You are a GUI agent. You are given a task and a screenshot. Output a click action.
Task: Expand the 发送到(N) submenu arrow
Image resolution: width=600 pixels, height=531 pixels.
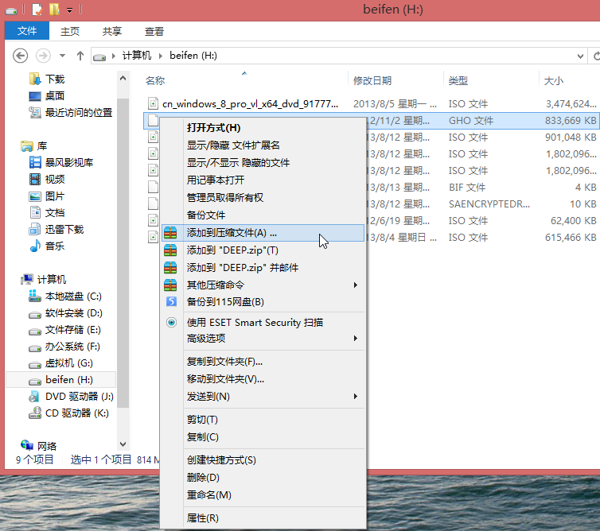pos(356,396)
